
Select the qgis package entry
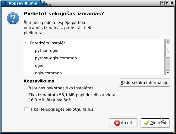tap(39, 66)
